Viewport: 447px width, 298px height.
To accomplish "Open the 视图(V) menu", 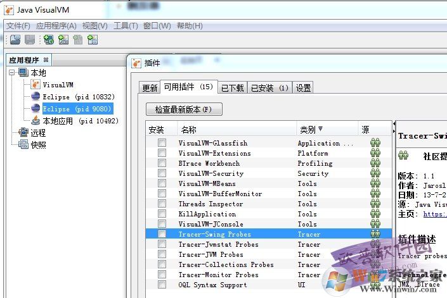I will coord(94,26).
